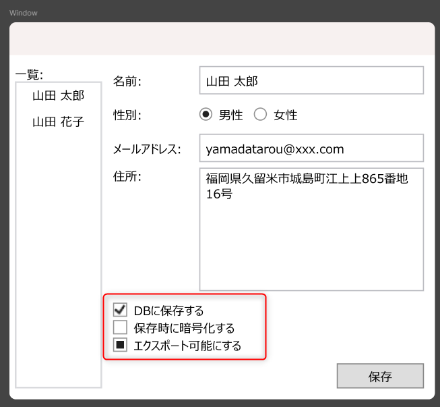Click inside the 住所 text area
Screen dimensions: 440x407
click(x=311, y=229)
